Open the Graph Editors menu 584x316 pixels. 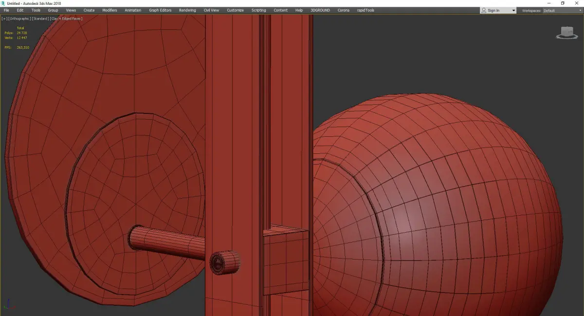click(x=160, y=10)
